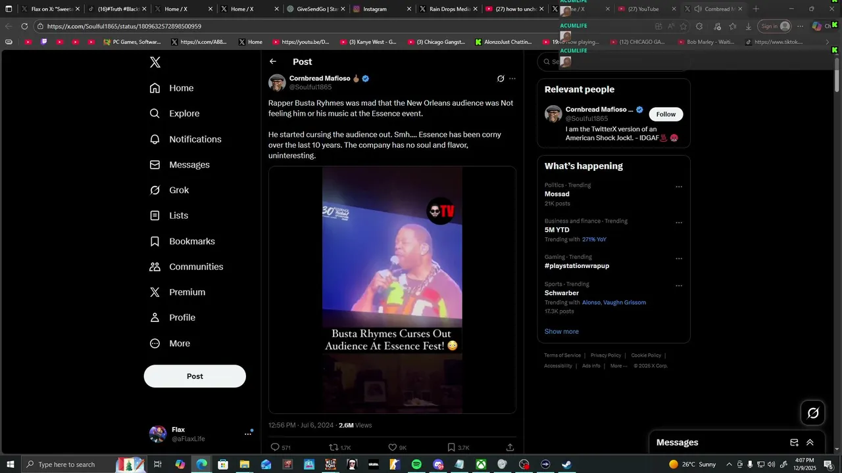Open the PC Games, Software bookmark
842x473 pixels.
(x=132, y=42)
